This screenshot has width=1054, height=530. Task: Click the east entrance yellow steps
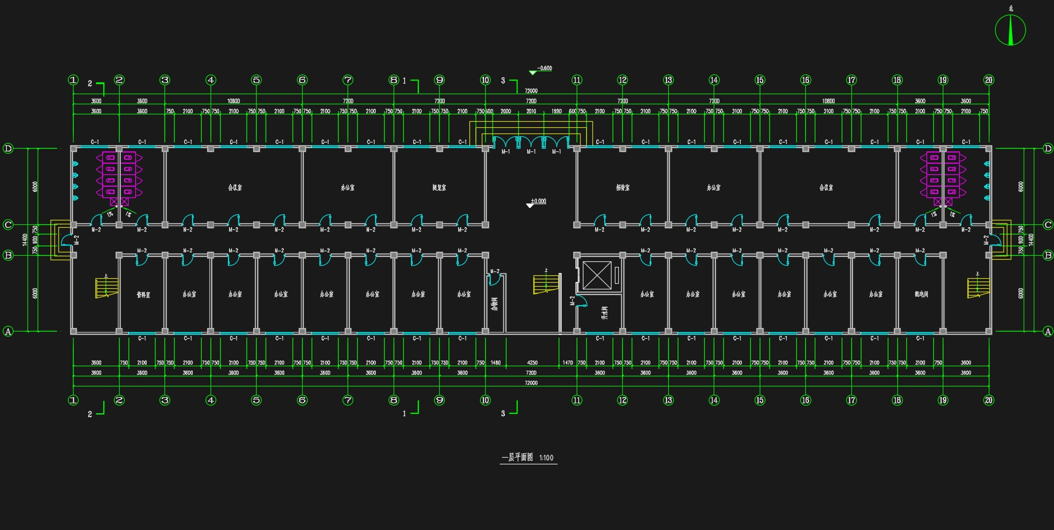1002,240
